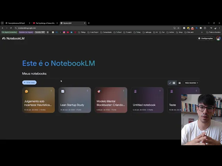The width and height of the screenshot is (222, 166).
Task: Click the notebook emoji on Untitled notebook
Action: (135, 91)
